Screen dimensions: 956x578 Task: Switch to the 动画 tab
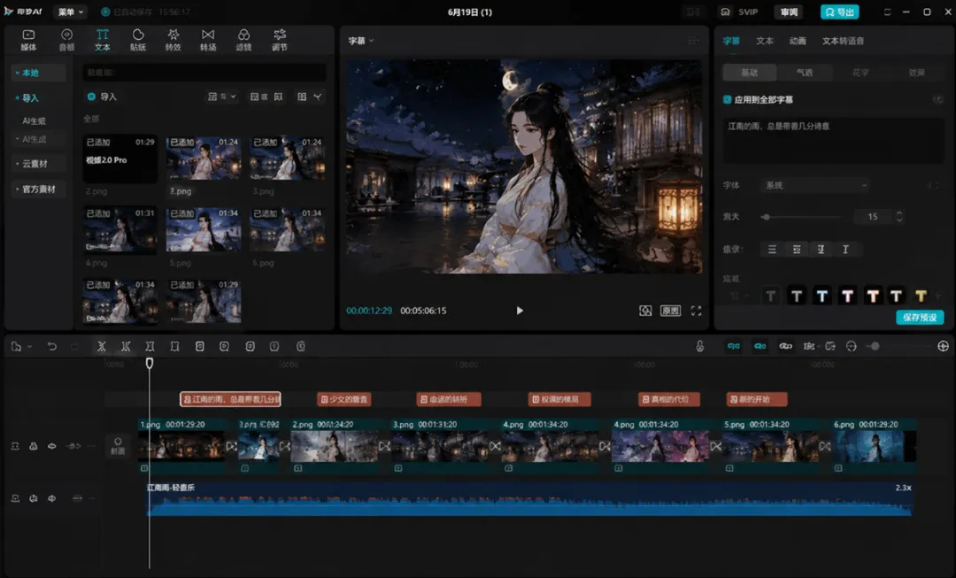coord(798,41)
